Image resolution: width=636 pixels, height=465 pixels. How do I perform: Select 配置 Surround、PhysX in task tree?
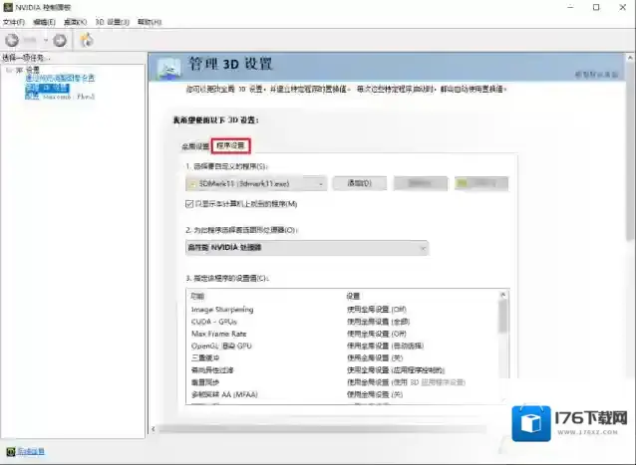click(60, 97)
